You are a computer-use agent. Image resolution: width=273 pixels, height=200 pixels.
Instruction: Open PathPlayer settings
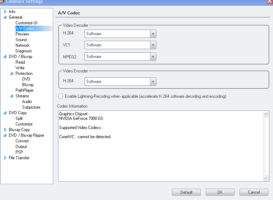pos(25,90)
